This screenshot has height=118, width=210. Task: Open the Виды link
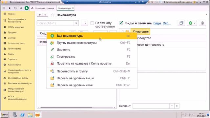click(x=157, y=23)
